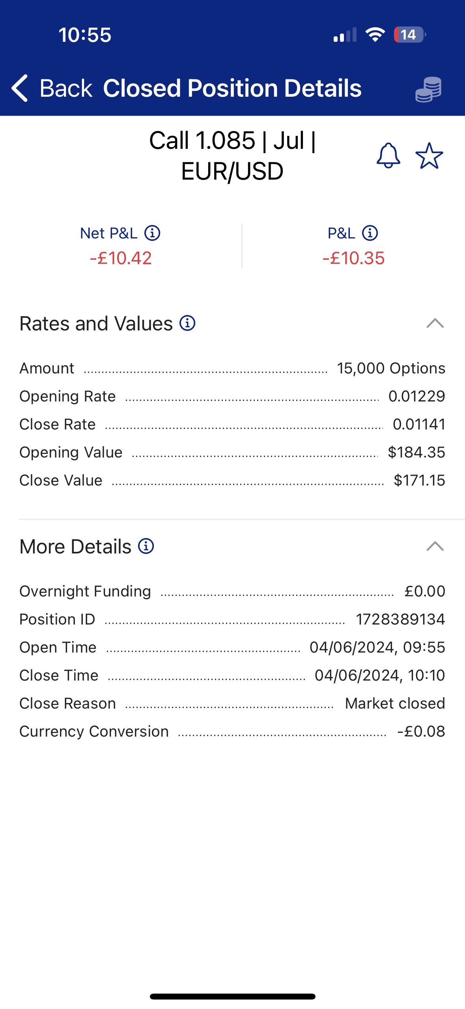Open the Rates and Values info icon
The width and height of the screenshot is (465, 1009).
tap(187, 323)
